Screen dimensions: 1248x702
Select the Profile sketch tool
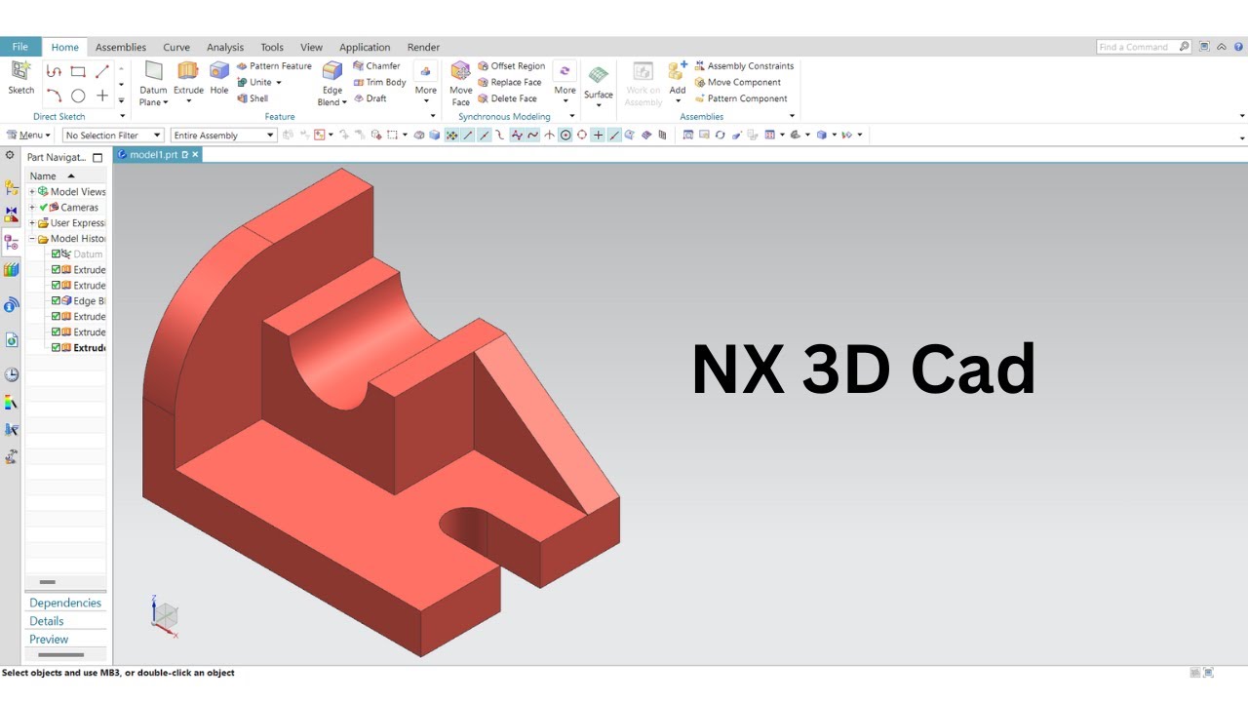coord(54,71)
